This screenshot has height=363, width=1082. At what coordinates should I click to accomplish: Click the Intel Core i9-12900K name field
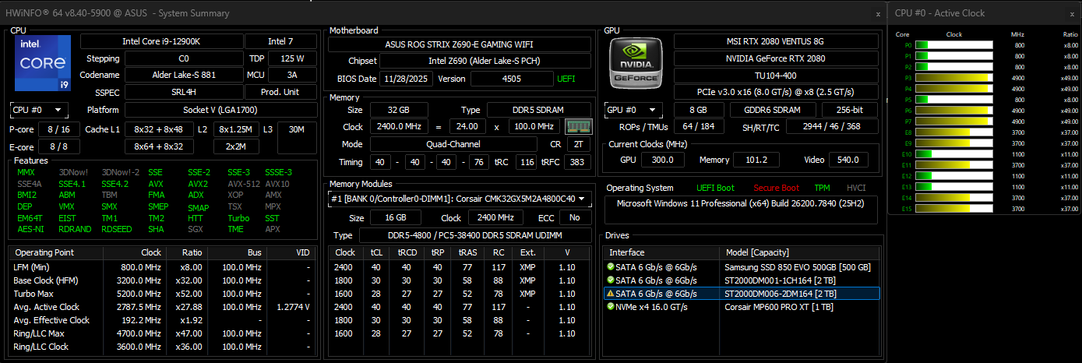tap(161, 41)
